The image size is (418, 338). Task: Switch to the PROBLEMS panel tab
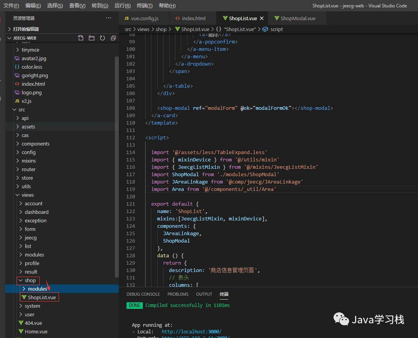(178, 294)
